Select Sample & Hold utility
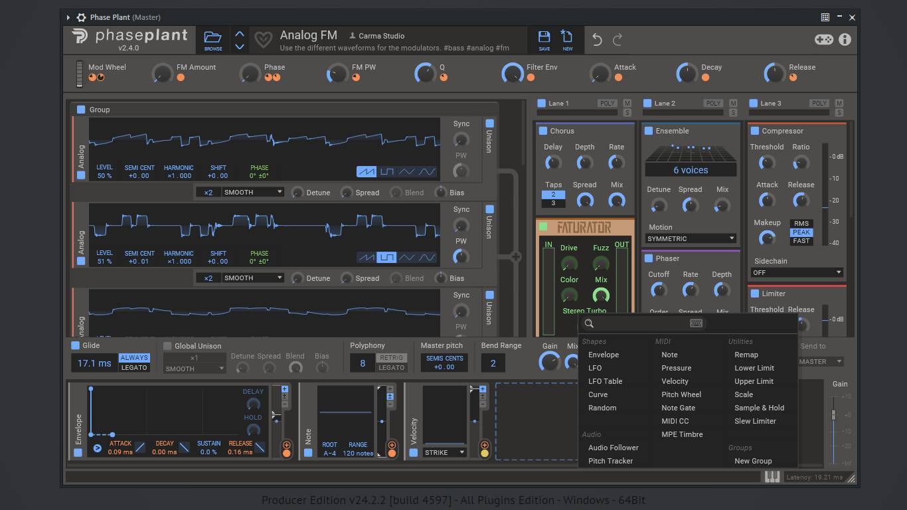The image size is (907, 510). tap(759, 408)
